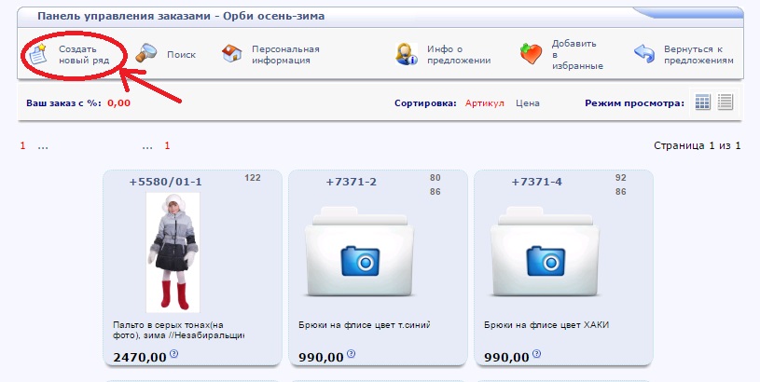Go to last page number 1
Viewport: 760px width, 382px height.
pyautogui.click(x=167, y=145)
